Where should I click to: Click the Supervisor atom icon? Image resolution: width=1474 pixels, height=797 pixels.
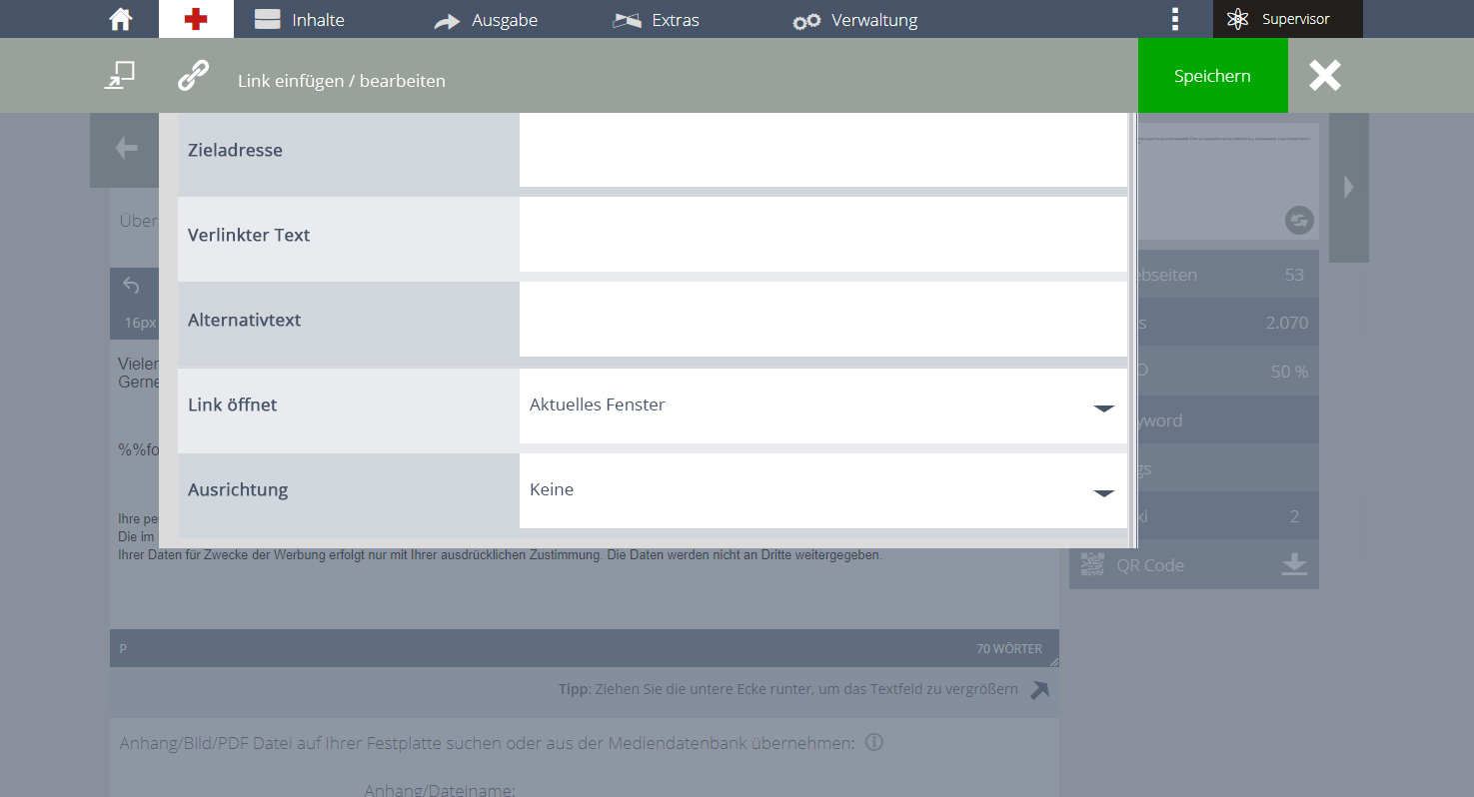pyautogui.click(x=1238, y=19)
